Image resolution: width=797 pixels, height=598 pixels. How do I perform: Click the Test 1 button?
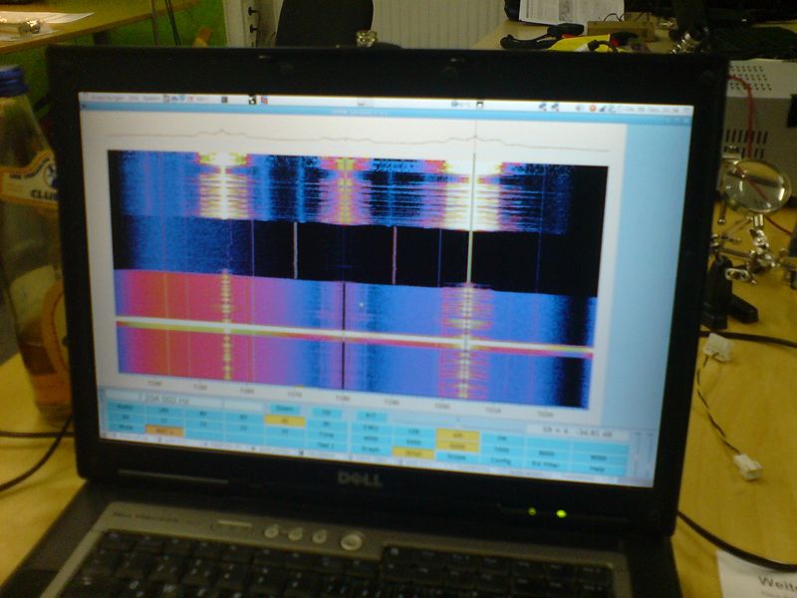tap(327, 445)
